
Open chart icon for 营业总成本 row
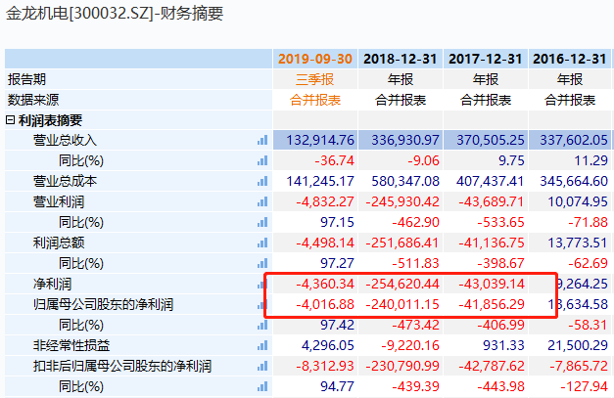pyautogui.click(x=262, y=181)
